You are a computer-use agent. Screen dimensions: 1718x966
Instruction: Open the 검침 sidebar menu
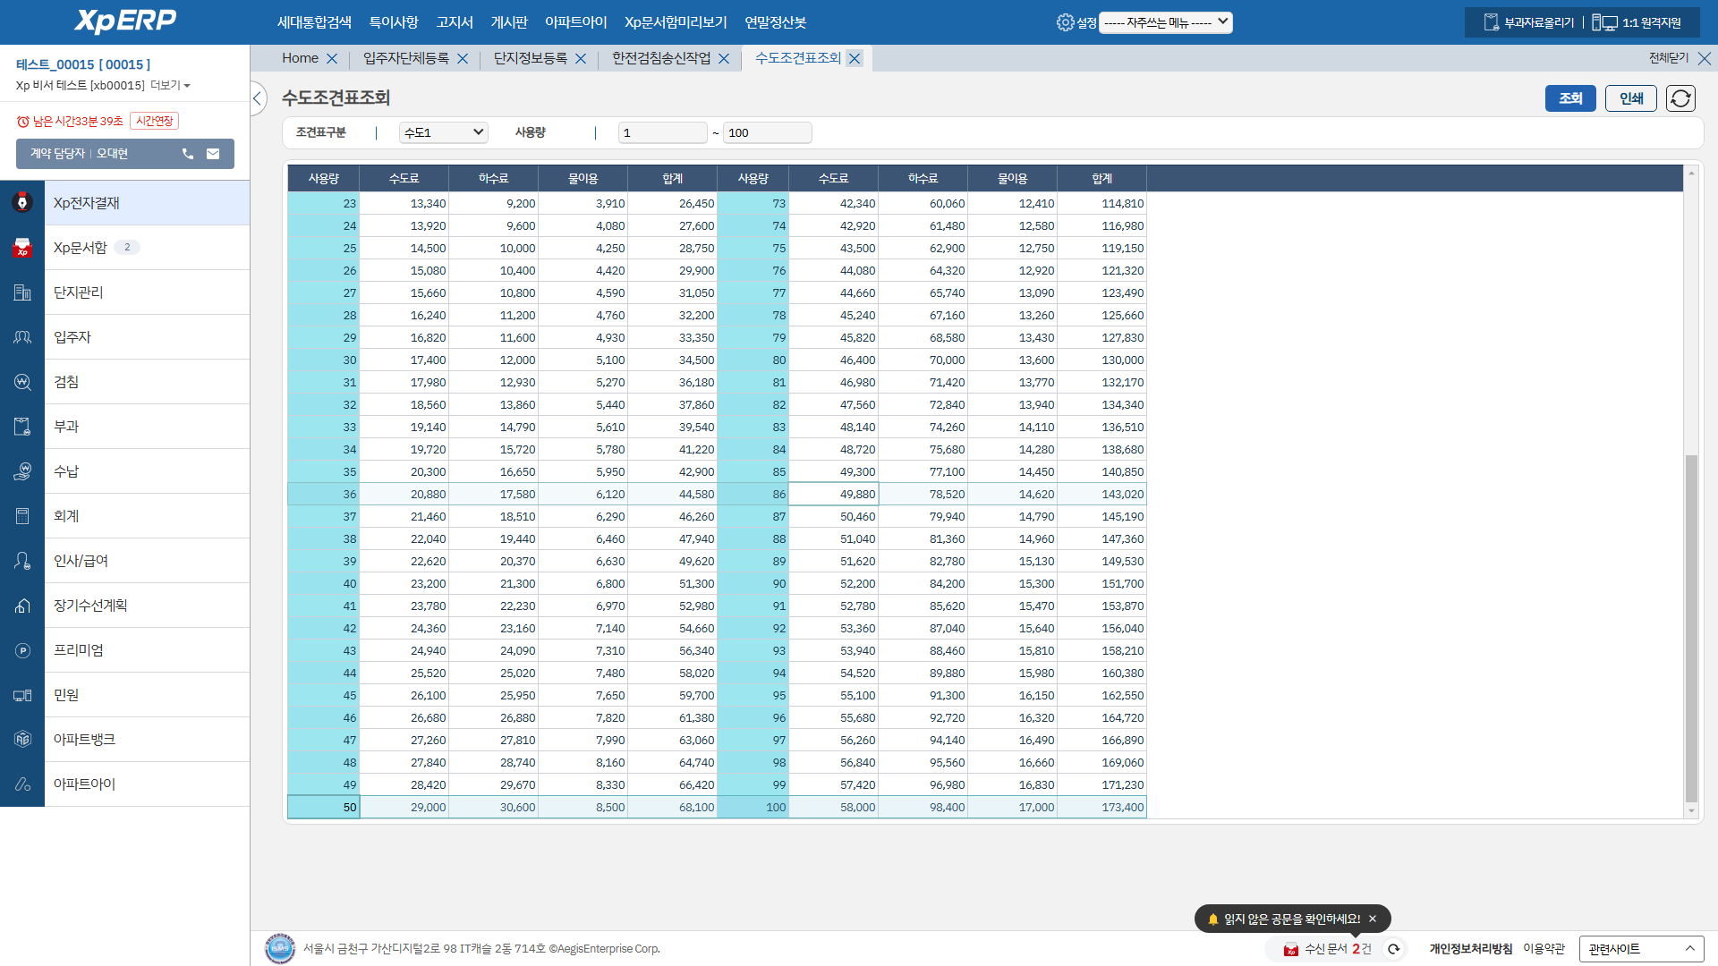point(66,382)
